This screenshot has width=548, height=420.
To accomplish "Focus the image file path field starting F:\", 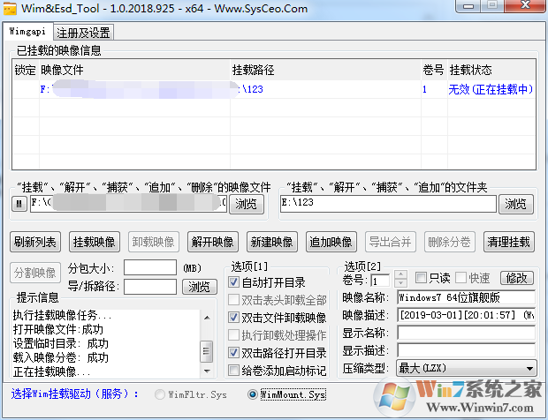I will tap(128, 203).
